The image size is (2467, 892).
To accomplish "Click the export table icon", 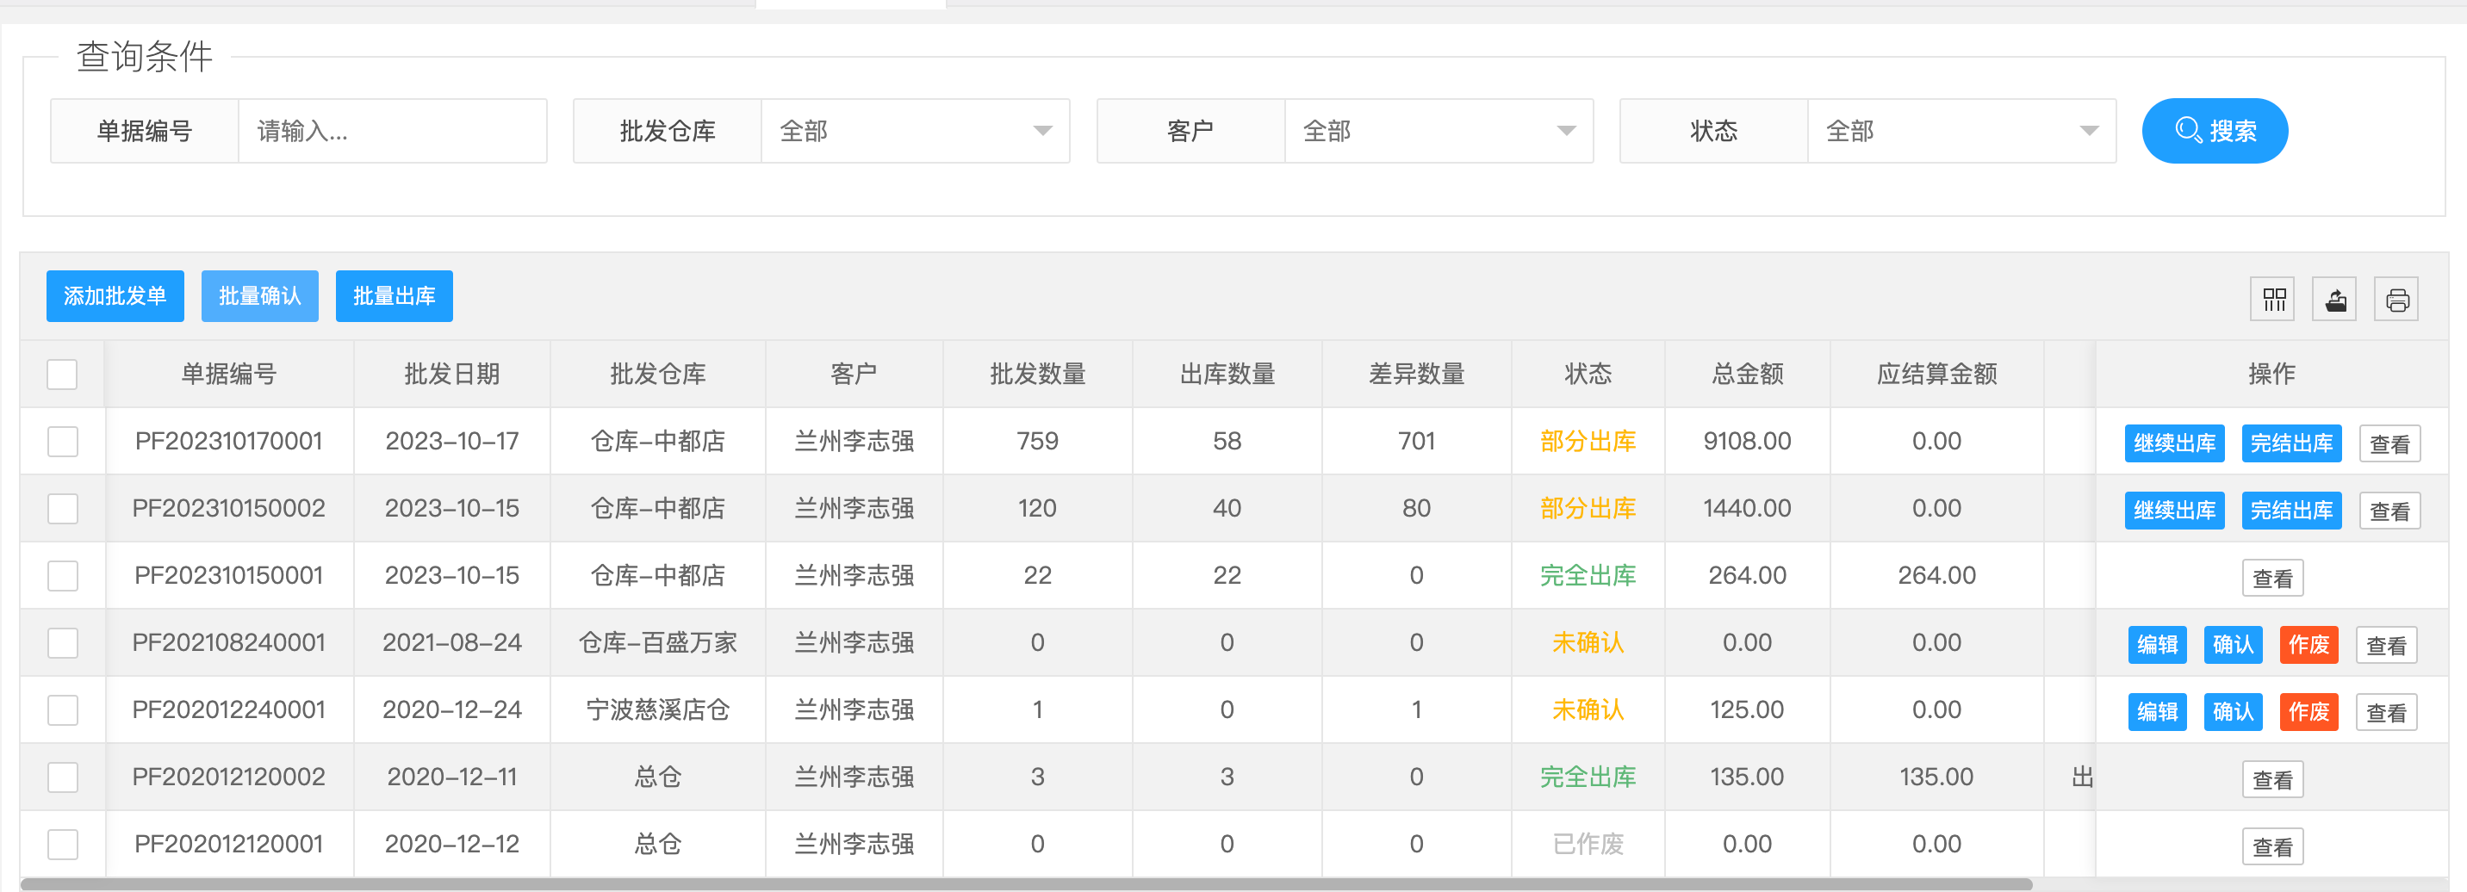I will click(x=2335, y=300).
